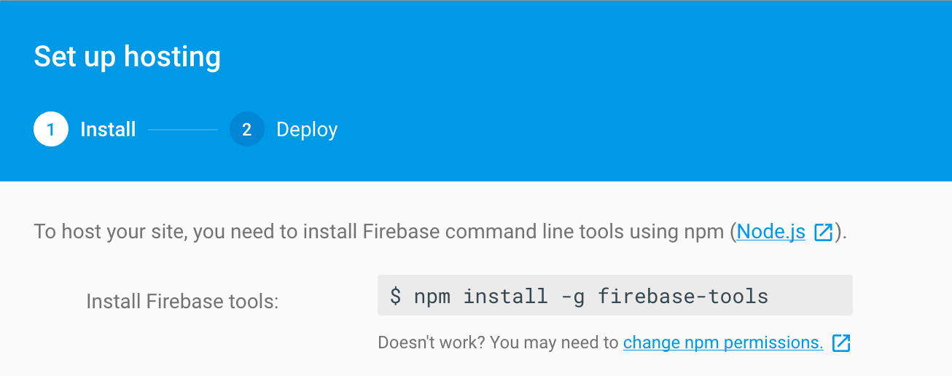
Task: Click the word firebase-tools in the command
Action: 683,296
